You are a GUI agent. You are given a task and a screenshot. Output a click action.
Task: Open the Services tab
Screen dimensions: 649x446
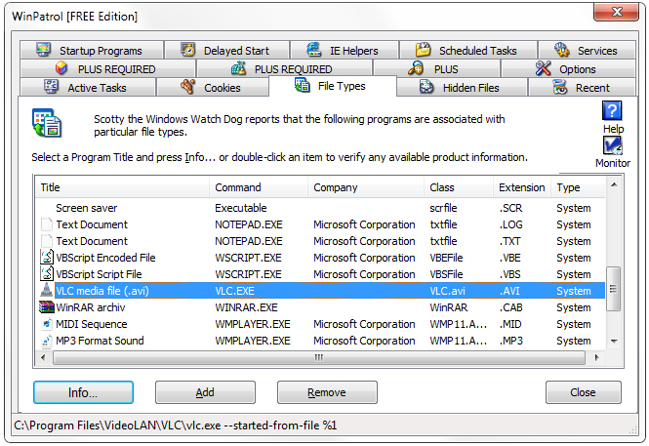tap(587, 50)
